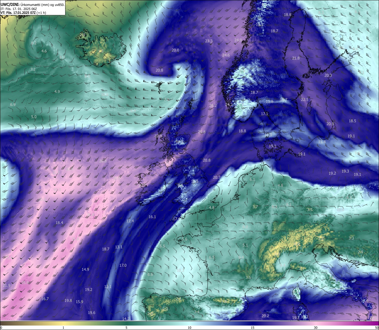Click the map value 19.3
Viewport: 379px width, 330px height.
[x=345, y=171]
